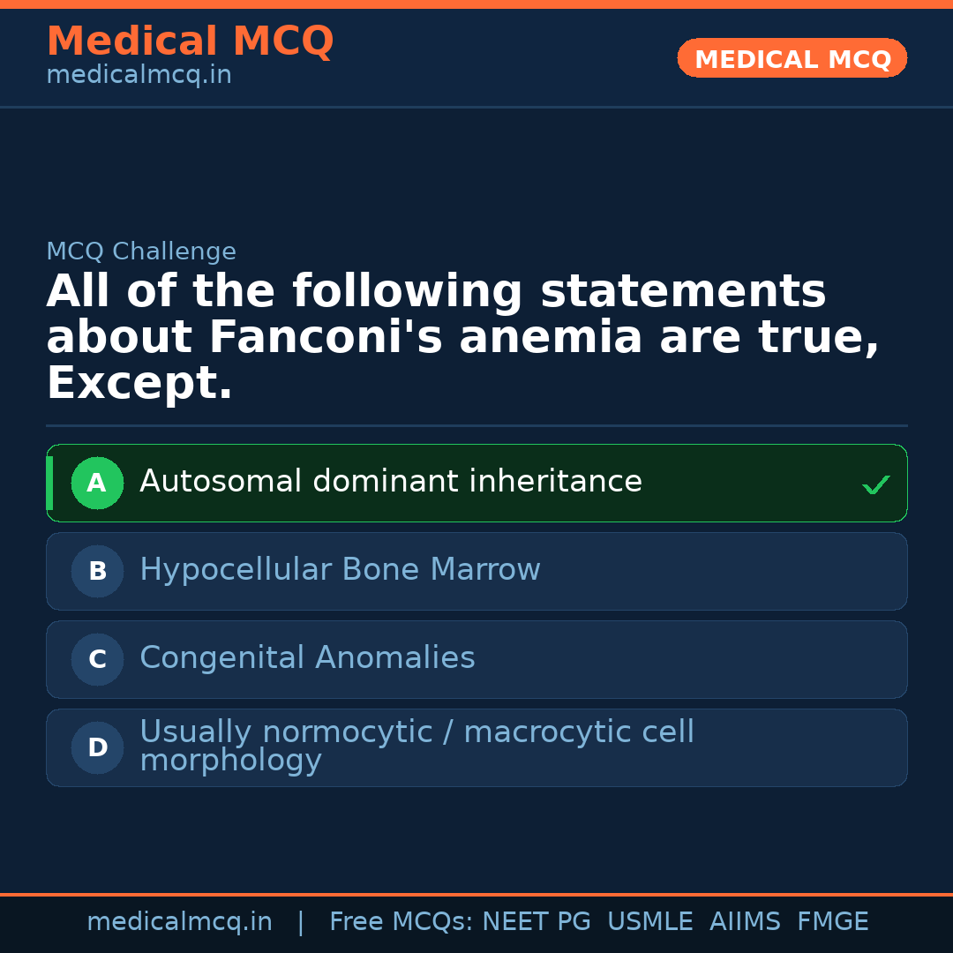Click FMGE in the footer
This screenshot has width=953, height=953.
point(832,922)
